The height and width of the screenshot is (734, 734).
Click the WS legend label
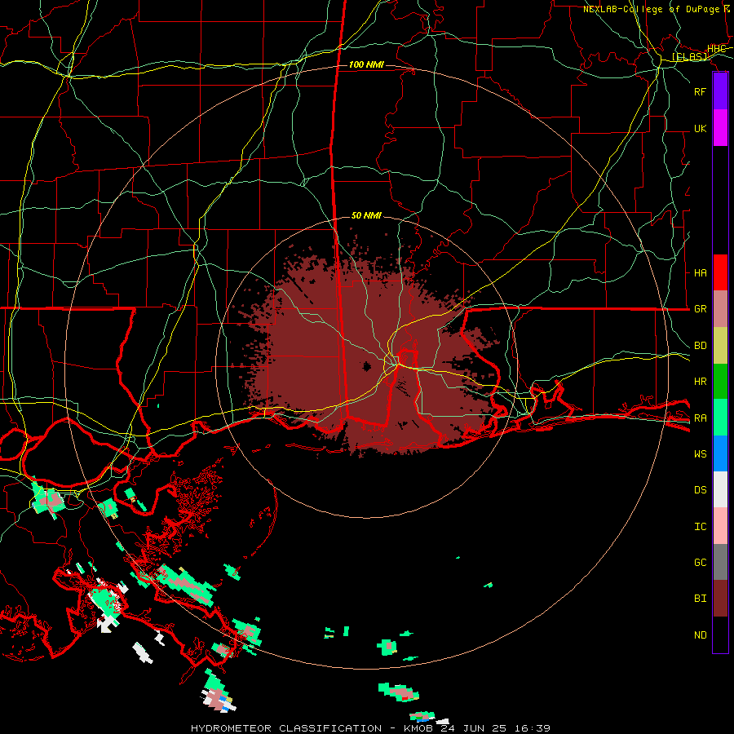[x=701, y=453]
